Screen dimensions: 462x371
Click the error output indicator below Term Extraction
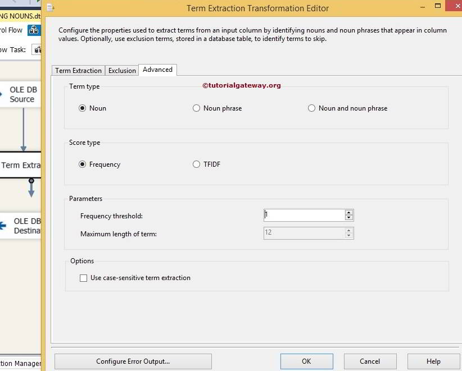coord(31,181)
